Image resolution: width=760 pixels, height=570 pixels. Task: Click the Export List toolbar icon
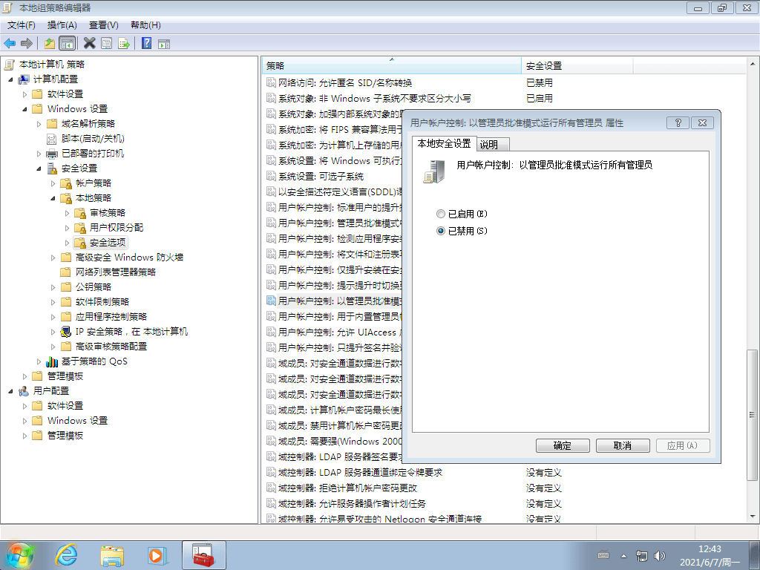[x=124, y=43]
